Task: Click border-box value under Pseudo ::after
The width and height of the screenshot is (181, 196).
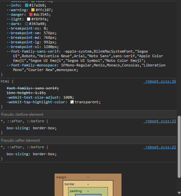Action: coord(44,154)
